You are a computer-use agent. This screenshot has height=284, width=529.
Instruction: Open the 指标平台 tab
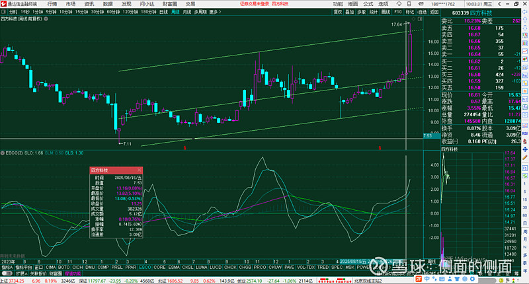[24, 267]
